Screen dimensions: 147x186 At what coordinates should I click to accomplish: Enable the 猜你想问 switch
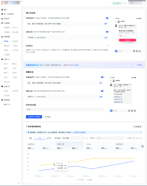(107, 46)
